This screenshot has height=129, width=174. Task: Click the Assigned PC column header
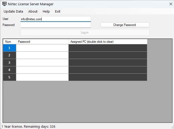point(108,42)
